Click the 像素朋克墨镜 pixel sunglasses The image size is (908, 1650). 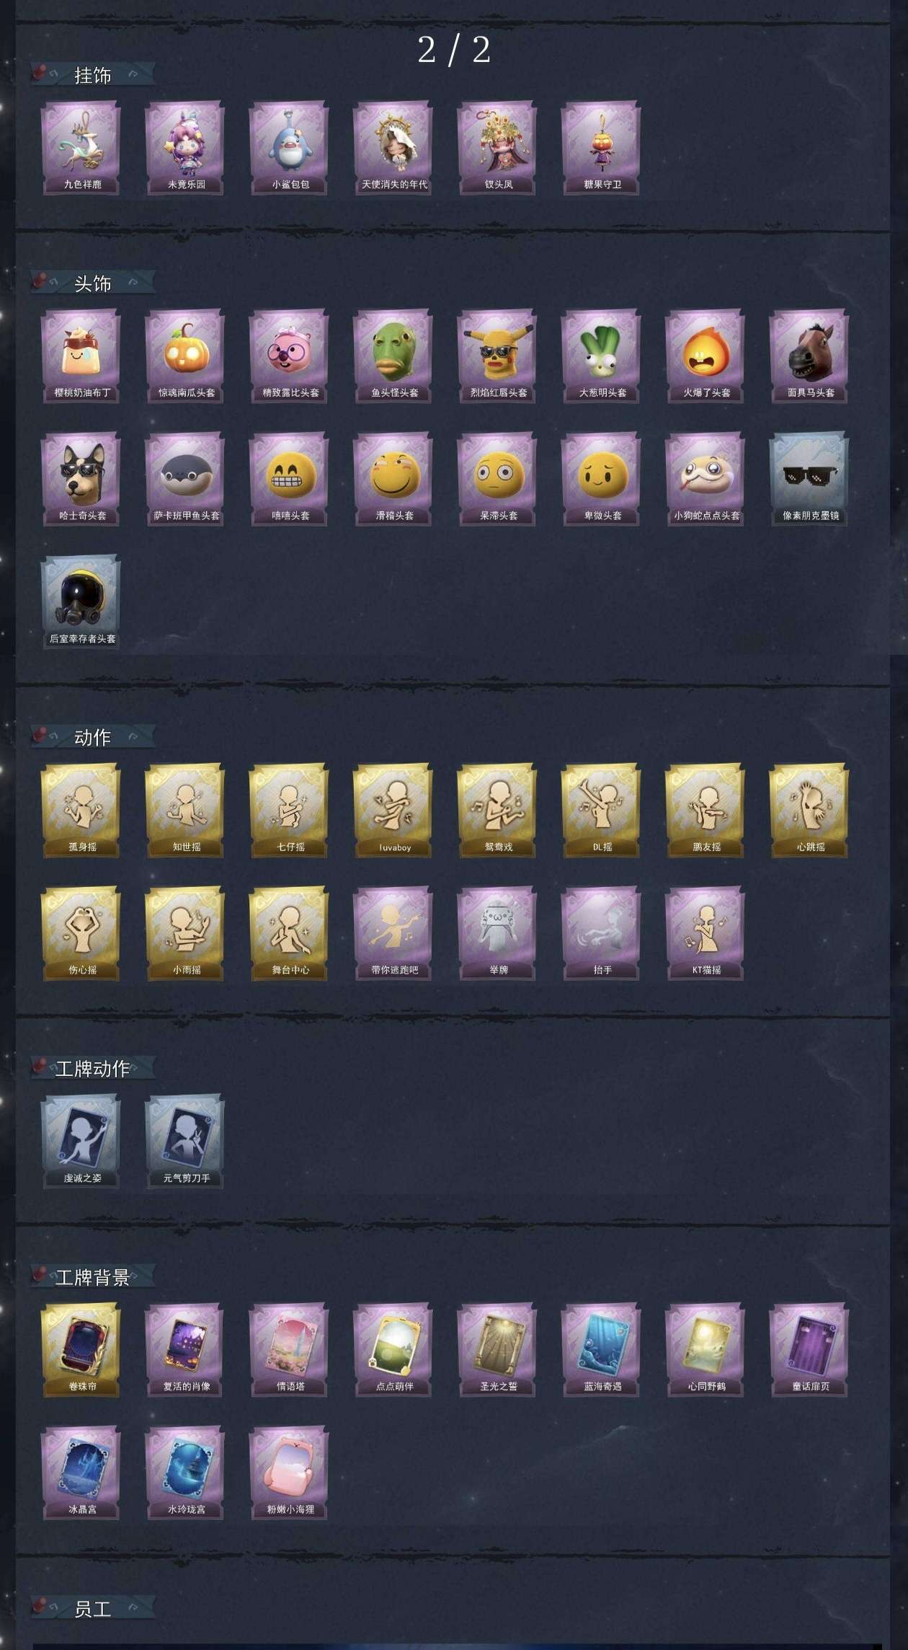(x=809, y=479)
